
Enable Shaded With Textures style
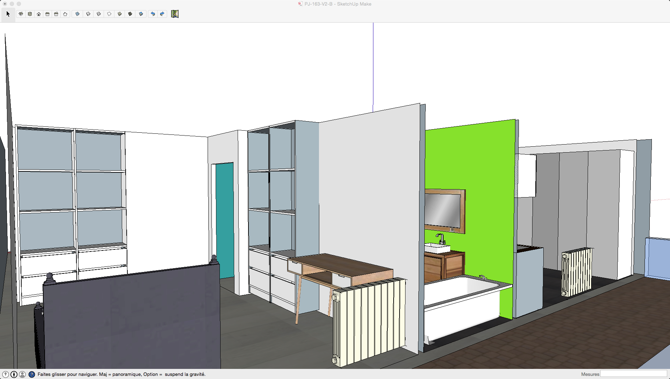[x=130, y=14]
